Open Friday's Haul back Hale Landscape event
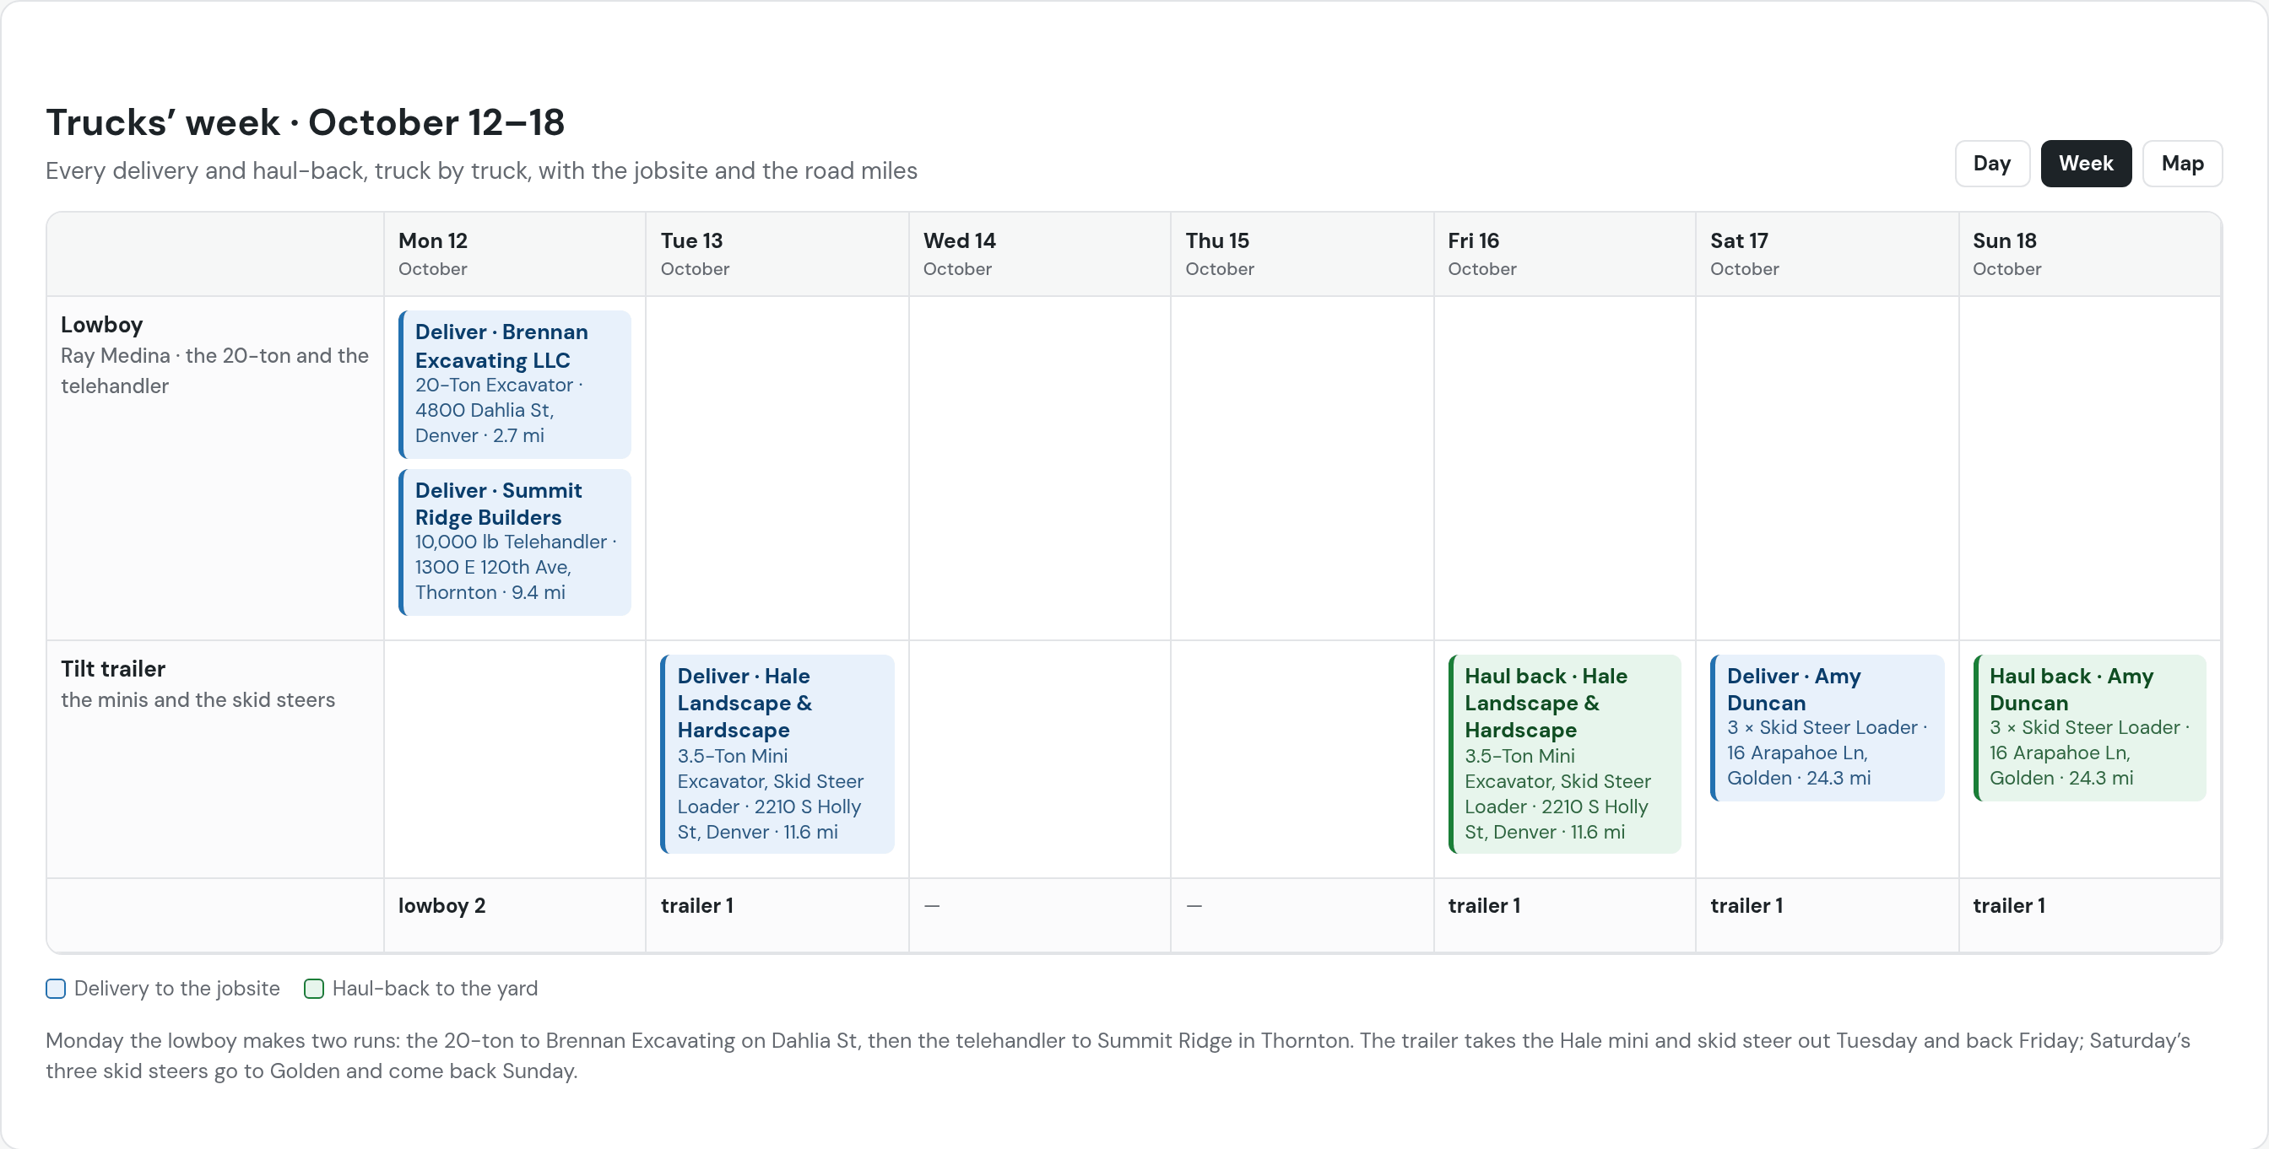The width and height of the screenshot is (2269, 1149). pos(1564,753)
